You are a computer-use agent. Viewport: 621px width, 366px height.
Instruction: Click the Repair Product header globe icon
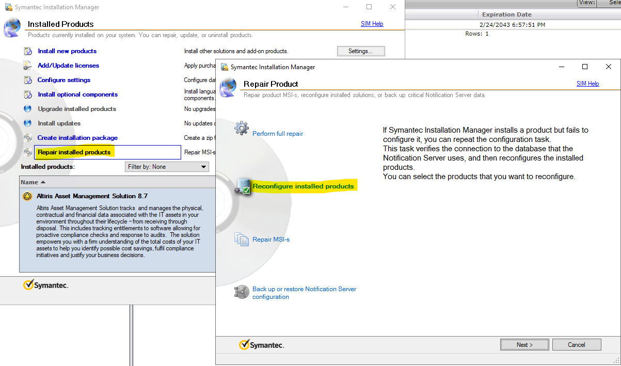[x=228, y=87]
